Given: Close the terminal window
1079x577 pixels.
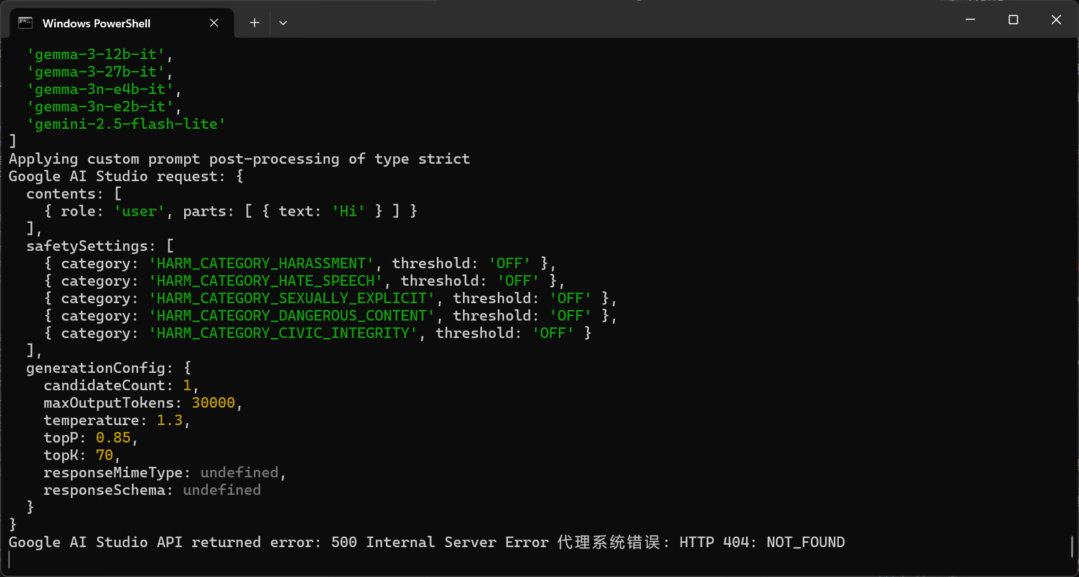Looking at the screenshot, I should tap(1056, 20).
